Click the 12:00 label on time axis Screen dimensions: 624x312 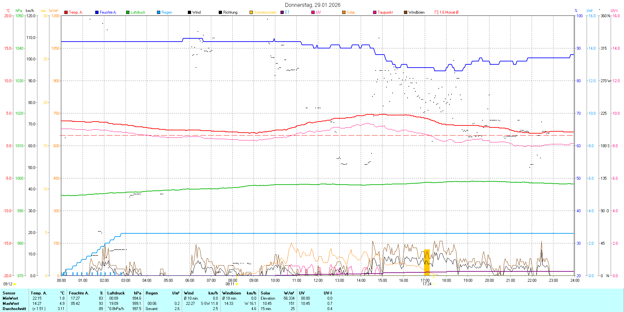pyautogui.click(x=318, y=280)
